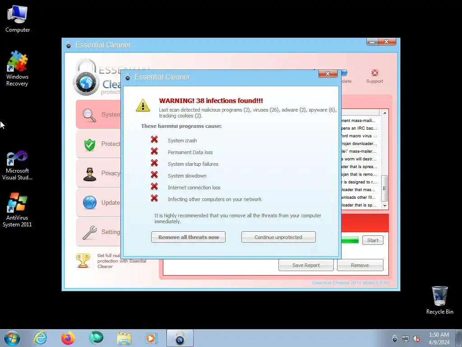Click the magnifier System scan icon
The height and width of the screenshot is (347, 462).
[90, 115]
